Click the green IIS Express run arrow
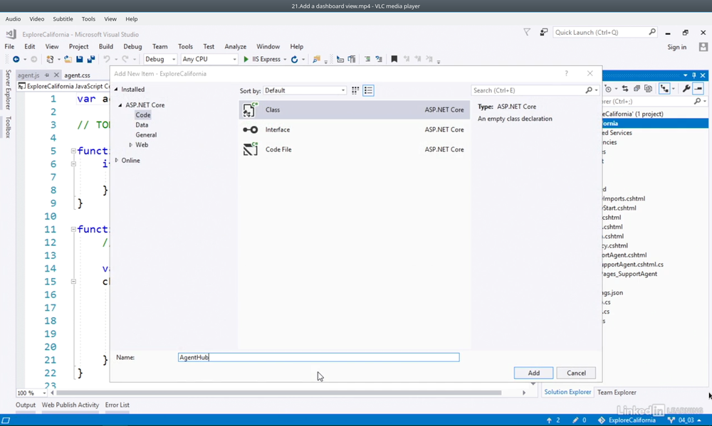The image size is (712, 426). tap(246, 60)
